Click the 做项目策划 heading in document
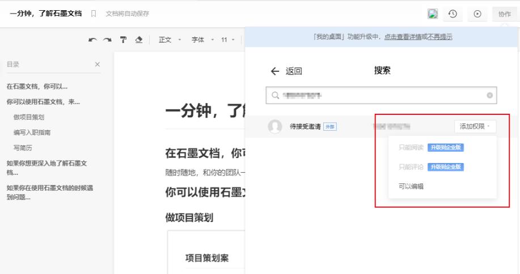Viewport: 520px width, 274px height. [x=189, y=218]
